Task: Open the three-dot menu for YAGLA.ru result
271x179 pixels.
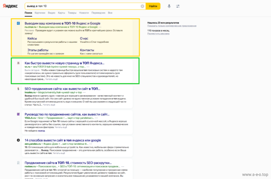Action: (96, 118)
